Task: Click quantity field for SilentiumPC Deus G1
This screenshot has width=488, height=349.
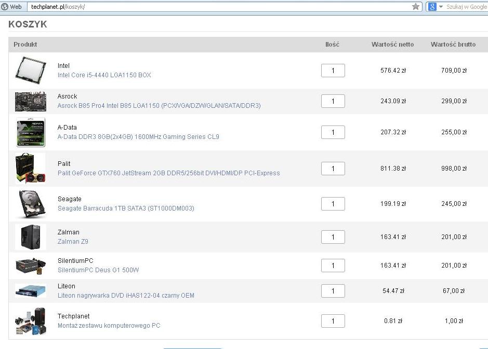Action: [333, 266]
